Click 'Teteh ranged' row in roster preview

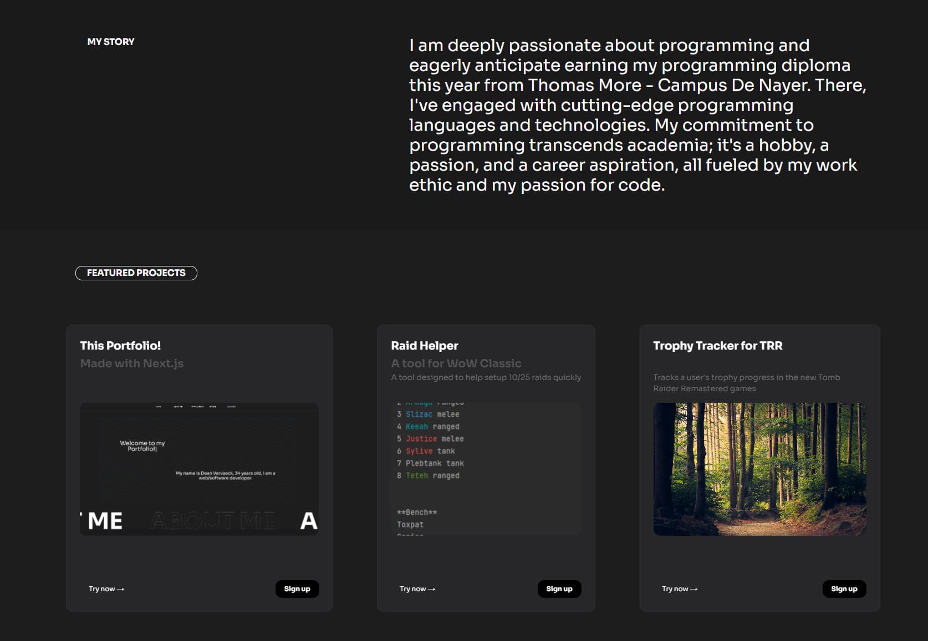[428, 475]
